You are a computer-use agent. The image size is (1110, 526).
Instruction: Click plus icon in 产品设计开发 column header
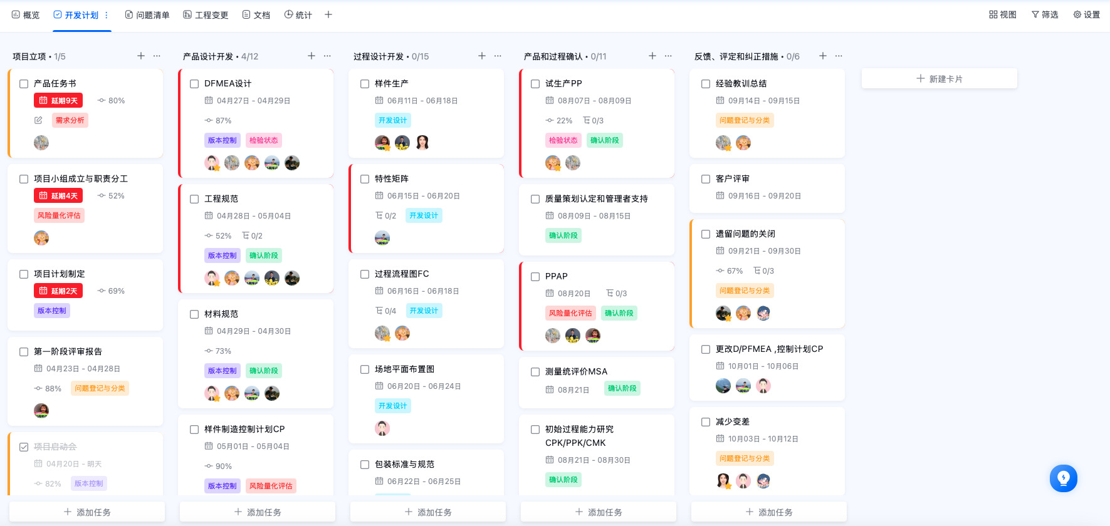click(x=312, y=56)
